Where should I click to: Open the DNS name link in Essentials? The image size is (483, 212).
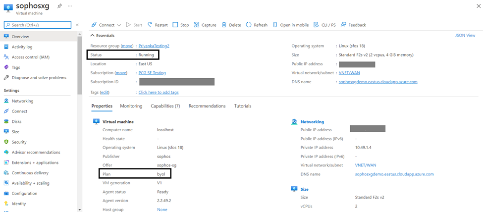click(378, 82)
